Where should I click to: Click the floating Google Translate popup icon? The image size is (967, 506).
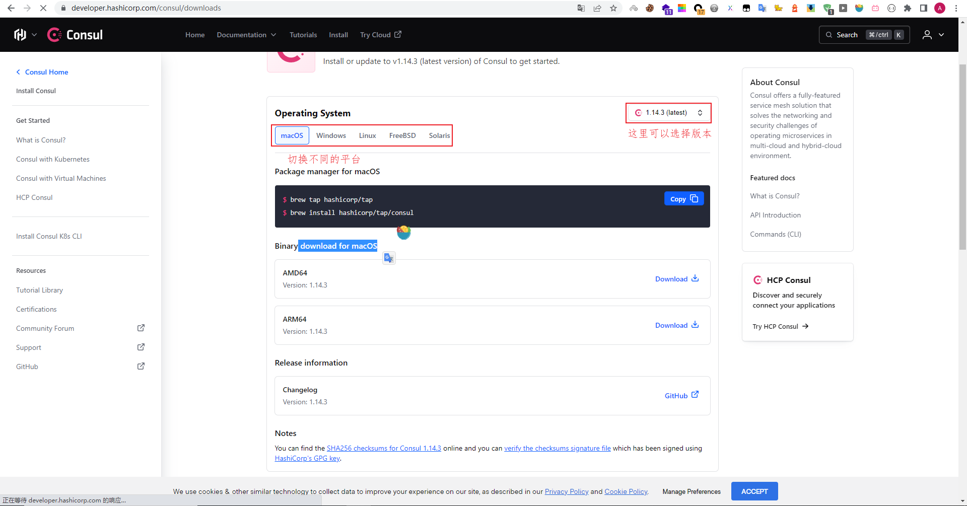coord(389,258)
